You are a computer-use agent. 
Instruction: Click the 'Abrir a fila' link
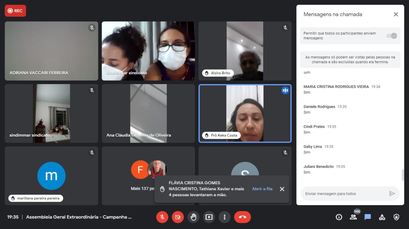[x=262, y=189]
